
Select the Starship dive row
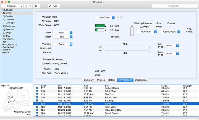pyautogui.click(x=116, y=101)
